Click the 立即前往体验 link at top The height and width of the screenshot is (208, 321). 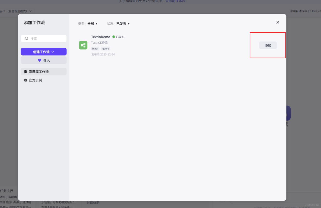point(175,1)
